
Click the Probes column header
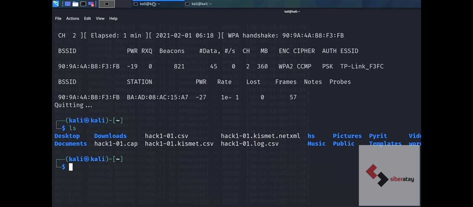pos(340,82)
